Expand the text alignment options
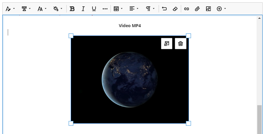Image resolution: width=265 pixels, height=134 pixels. (134, 9)
